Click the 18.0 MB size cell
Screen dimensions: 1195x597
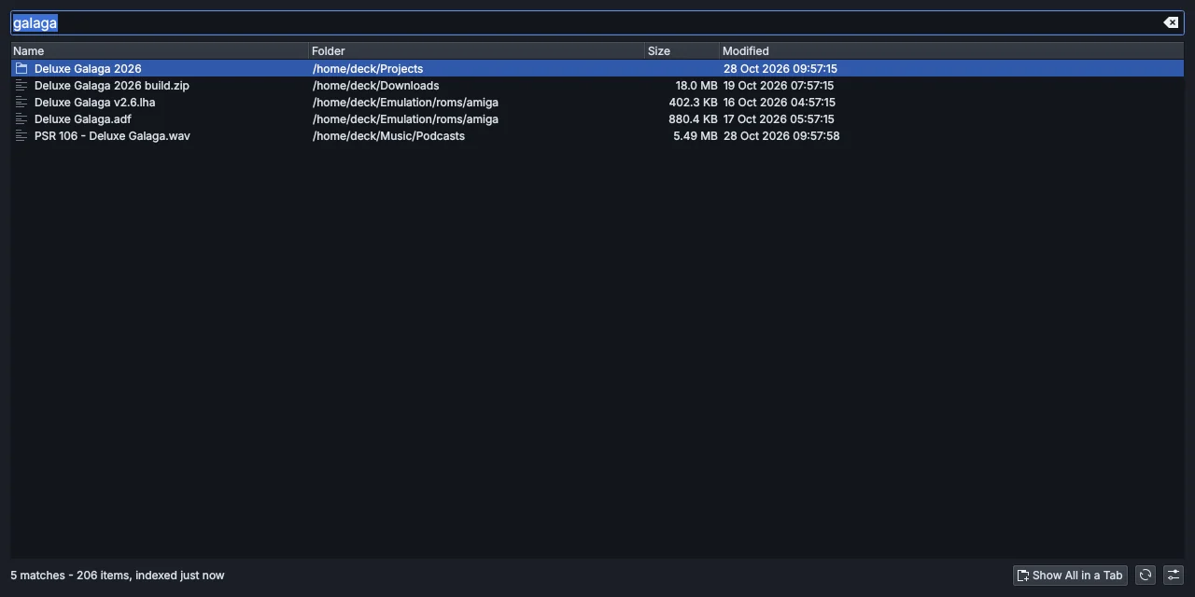coord(696,85)
